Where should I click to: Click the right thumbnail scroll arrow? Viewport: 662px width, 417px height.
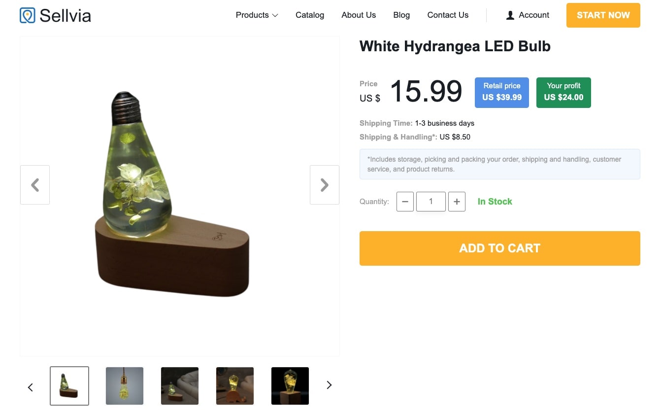coord(329,385)
